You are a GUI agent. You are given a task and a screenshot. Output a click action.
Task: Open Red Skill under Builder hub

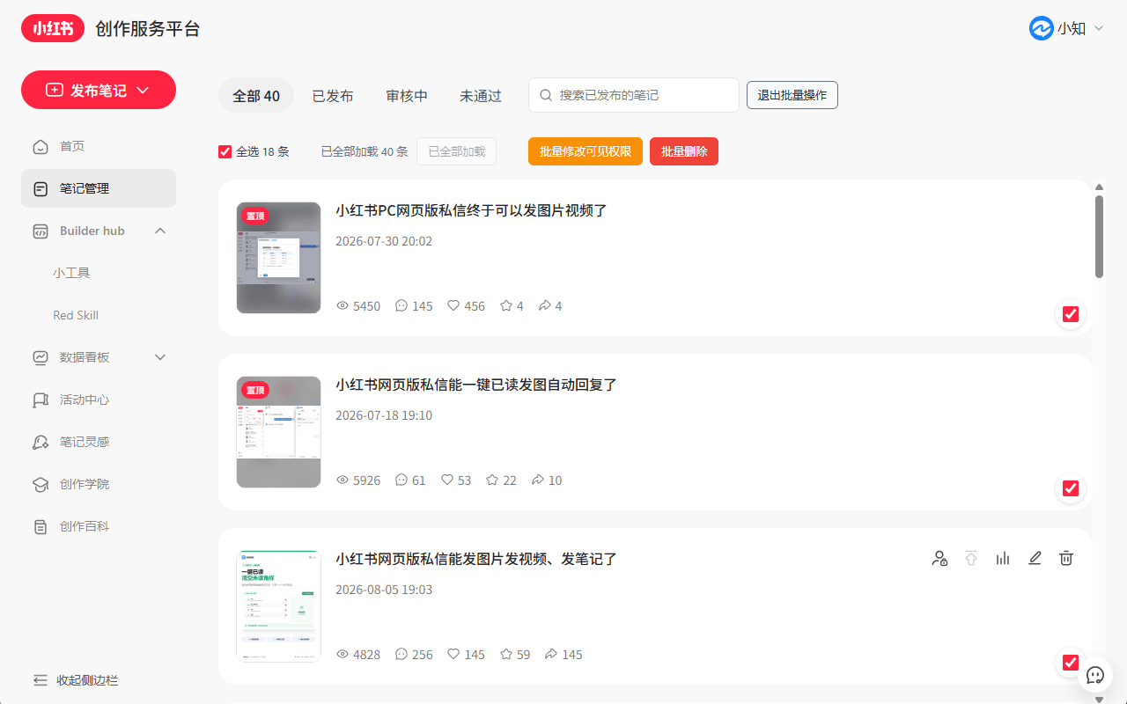point(76,315)
